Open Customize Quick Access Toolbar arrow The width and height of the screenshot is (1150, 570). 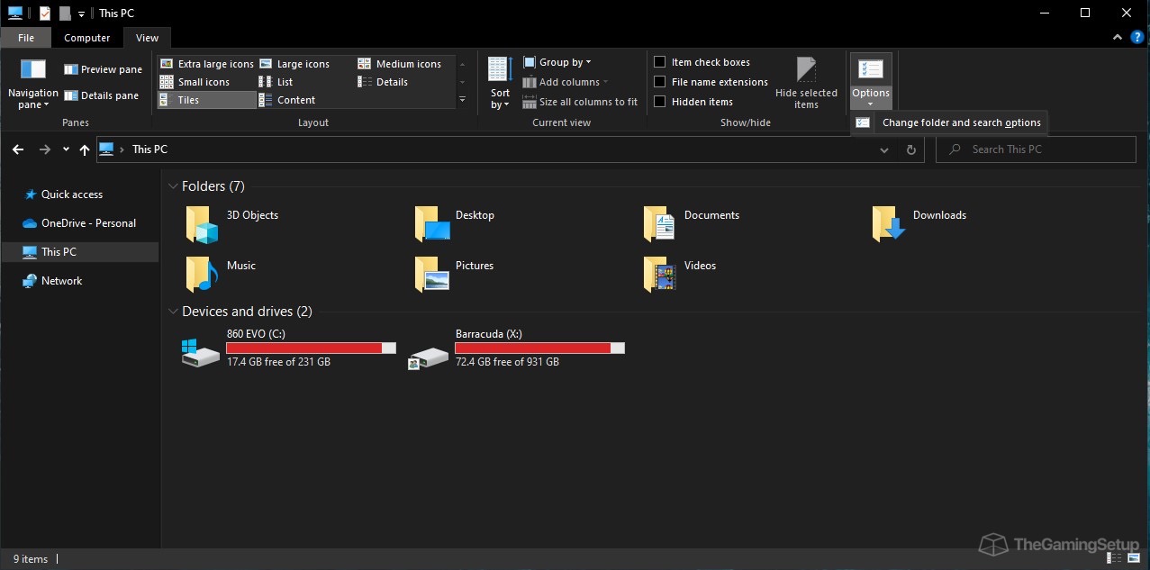(81, 14)
